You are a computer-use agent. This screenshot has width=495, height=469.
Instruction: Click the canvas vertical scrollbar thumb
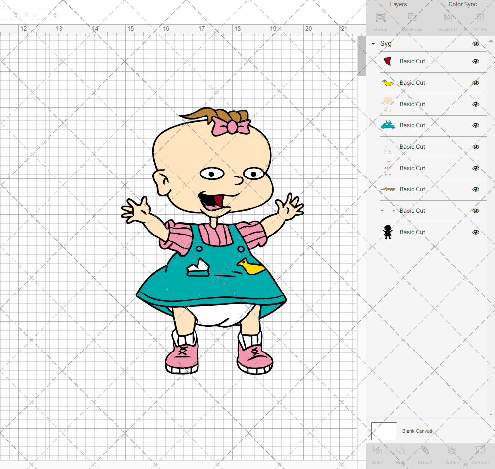click(x=361, y=56)
